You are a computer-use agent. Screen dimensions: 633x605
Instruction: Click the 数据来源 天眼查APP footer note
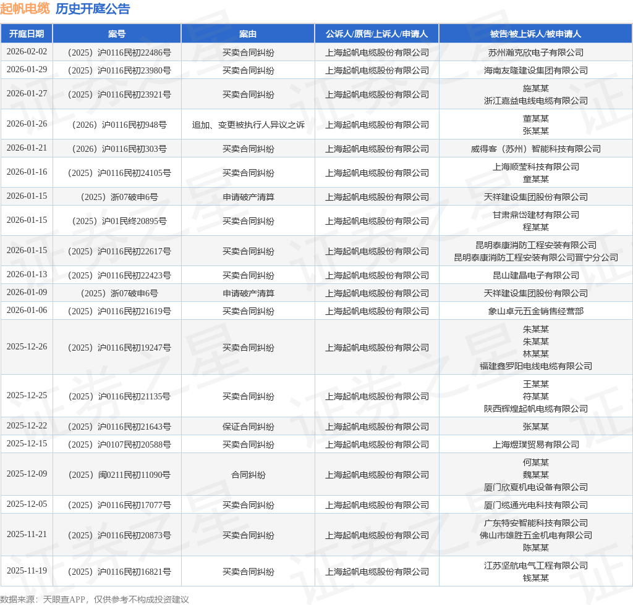(x=95, y=599)
